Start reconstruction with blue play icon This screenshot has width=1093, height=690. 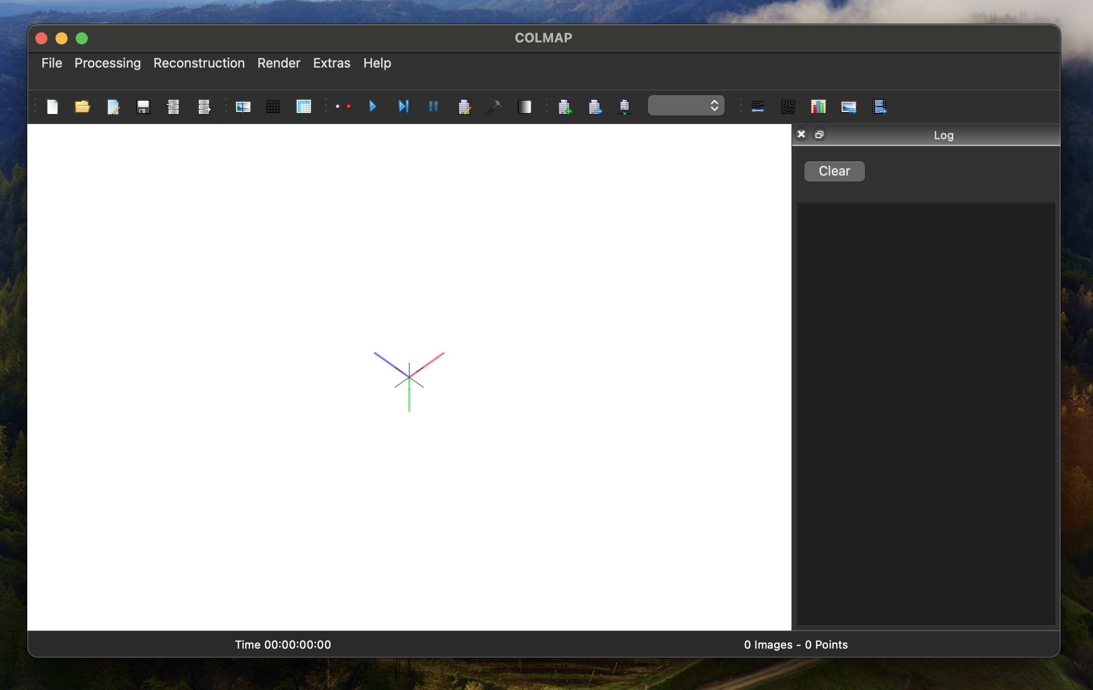coord(372,106)
